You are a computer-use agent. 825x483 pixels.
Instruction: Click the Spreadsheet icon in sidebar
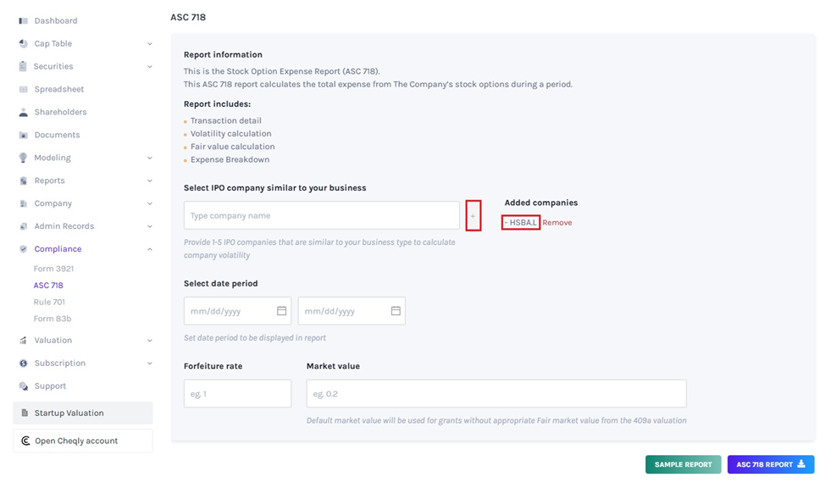(x=24, y=89)
